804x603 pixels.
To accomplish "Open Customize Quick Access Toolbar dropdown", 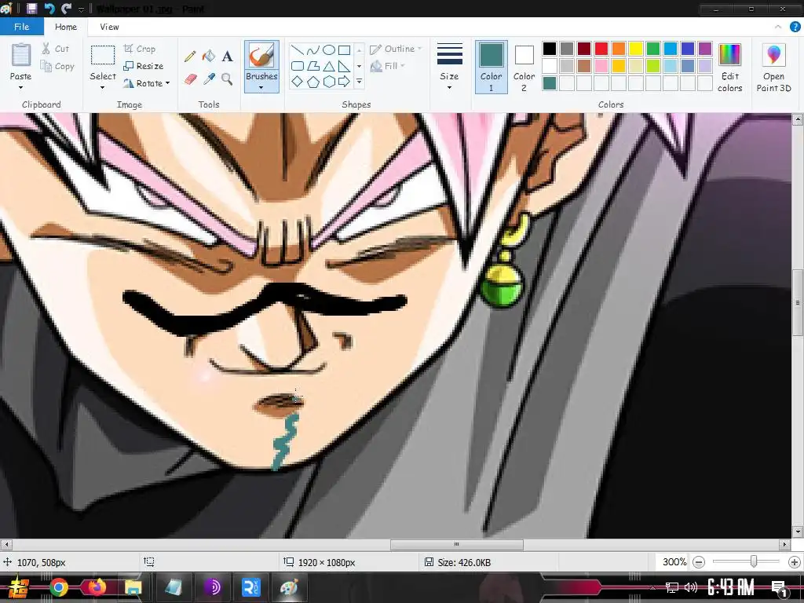I will [x=81, y=9].
